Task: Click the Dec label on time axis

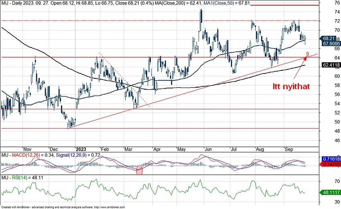Action: pos(54,150)
